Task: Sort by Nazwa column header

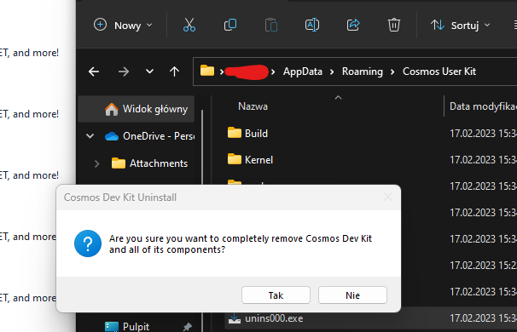Action: (253, 106)
